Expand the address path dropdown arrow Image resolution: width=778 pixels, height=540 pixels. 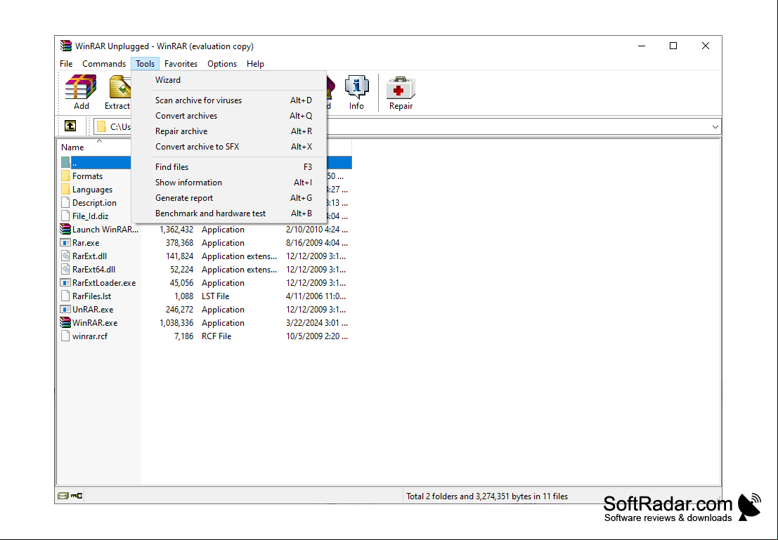(715, 127)
